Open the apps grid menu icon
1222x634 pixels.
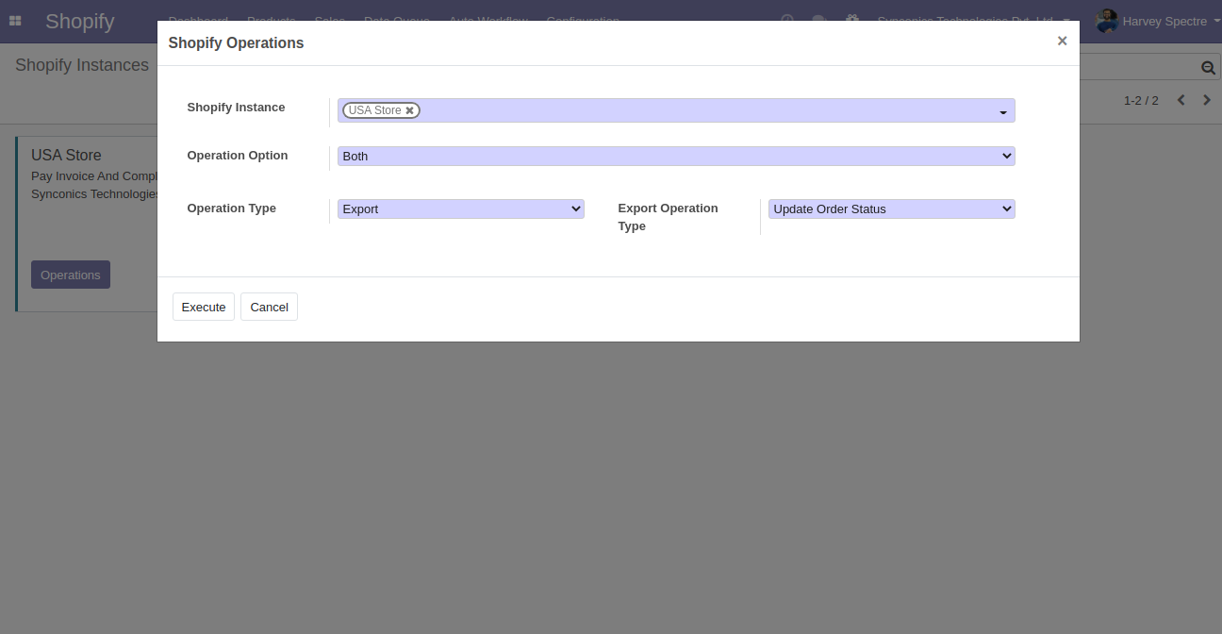point(15,21)
